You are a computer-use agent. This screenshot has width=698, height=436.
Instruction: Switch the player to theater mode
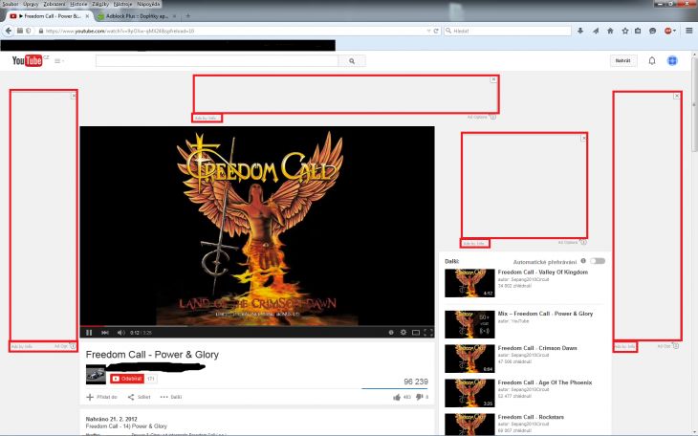pyautogui.click(x=416, y=332)
